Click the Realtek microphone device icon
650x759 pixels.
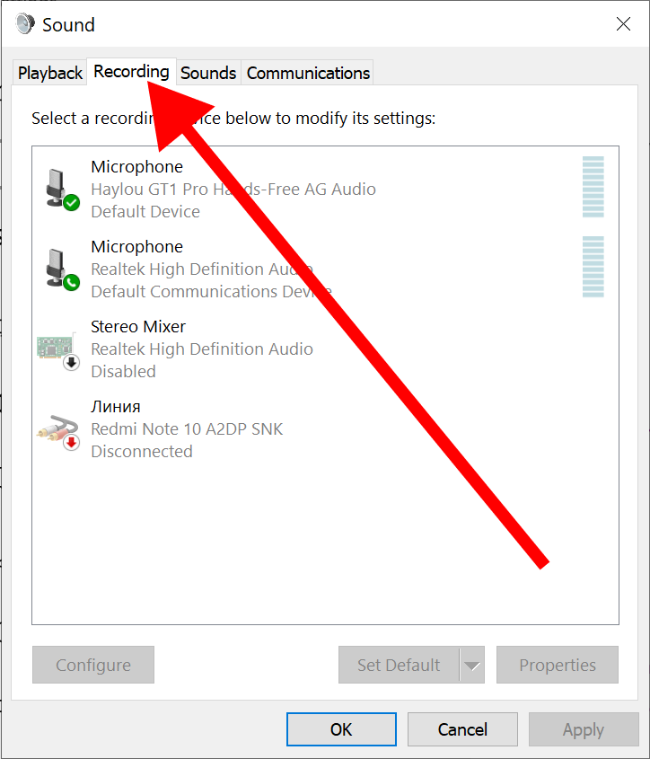click(57, 266)
